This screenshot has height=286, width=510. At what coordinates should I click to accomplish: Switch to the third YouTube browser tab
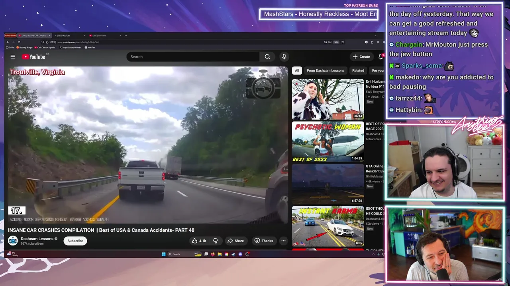coord(105,35)
